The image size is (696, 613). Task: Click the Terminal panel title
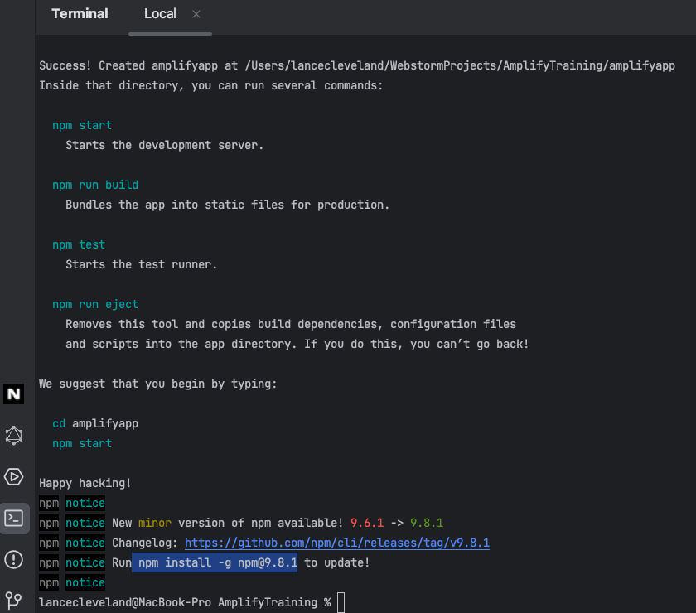(x=80, y=14)
